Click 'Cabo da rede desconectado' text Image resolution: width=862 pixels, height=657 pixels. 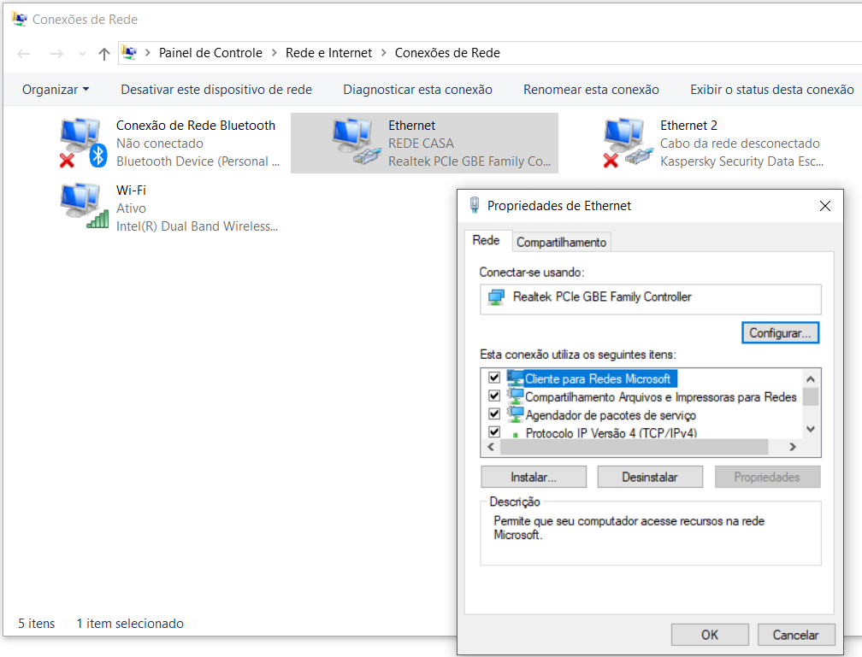click(740, 144)
